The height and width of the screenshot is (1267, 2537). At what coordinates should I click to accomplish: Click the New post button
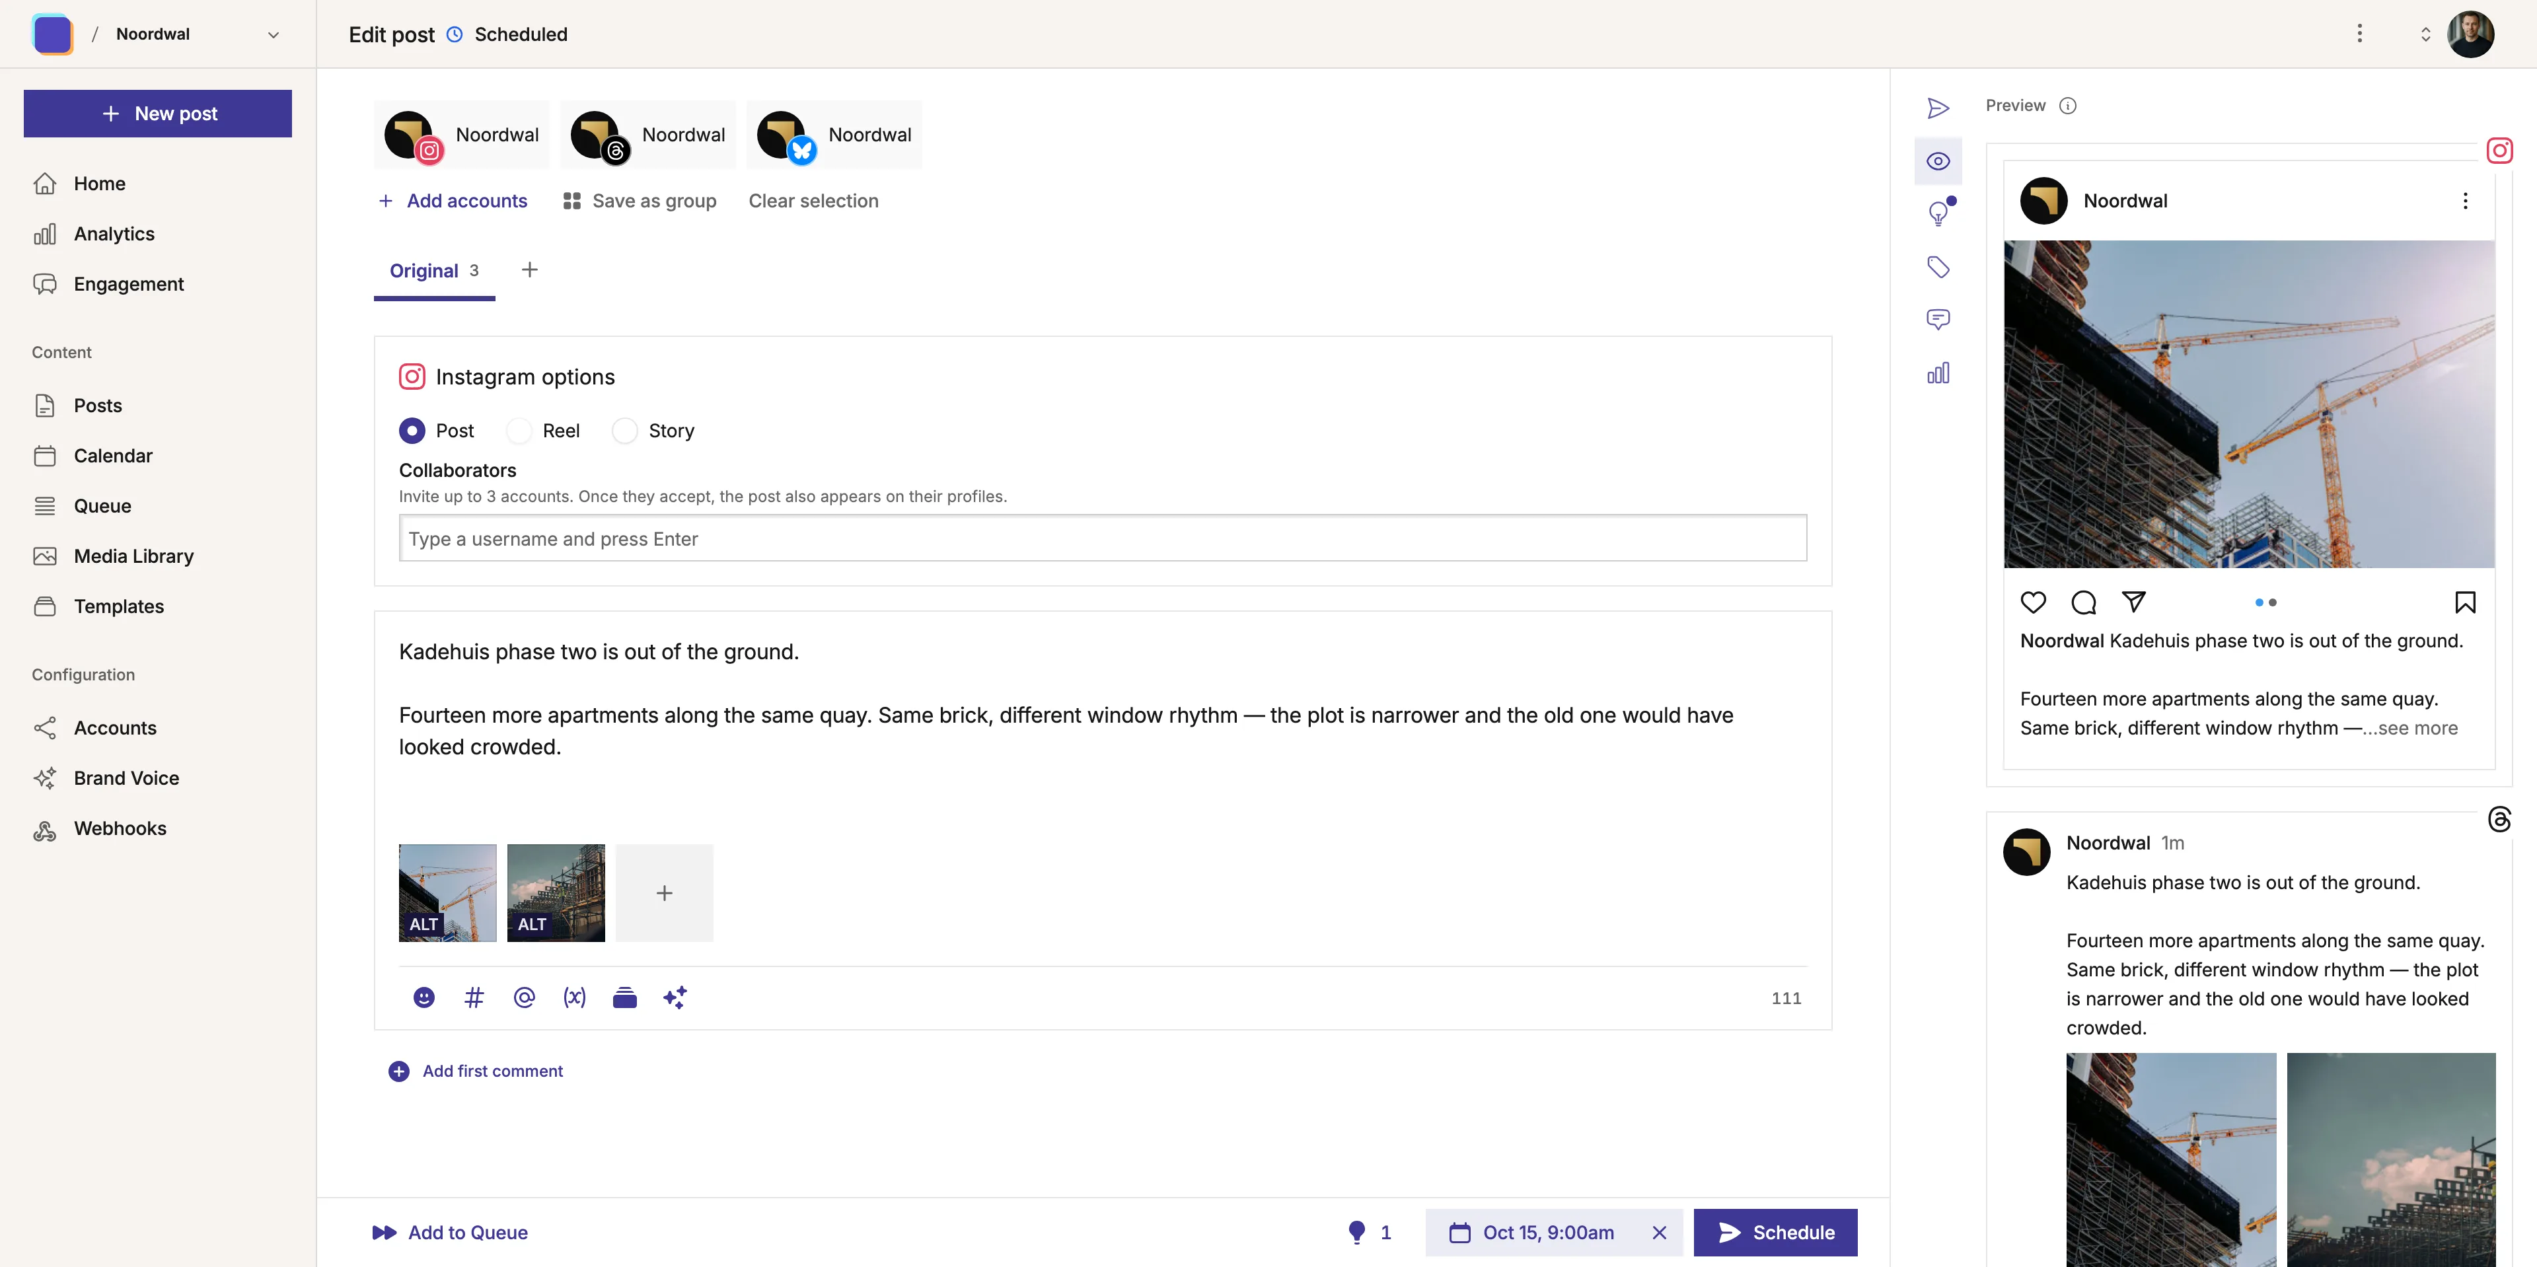click(158, 113)
